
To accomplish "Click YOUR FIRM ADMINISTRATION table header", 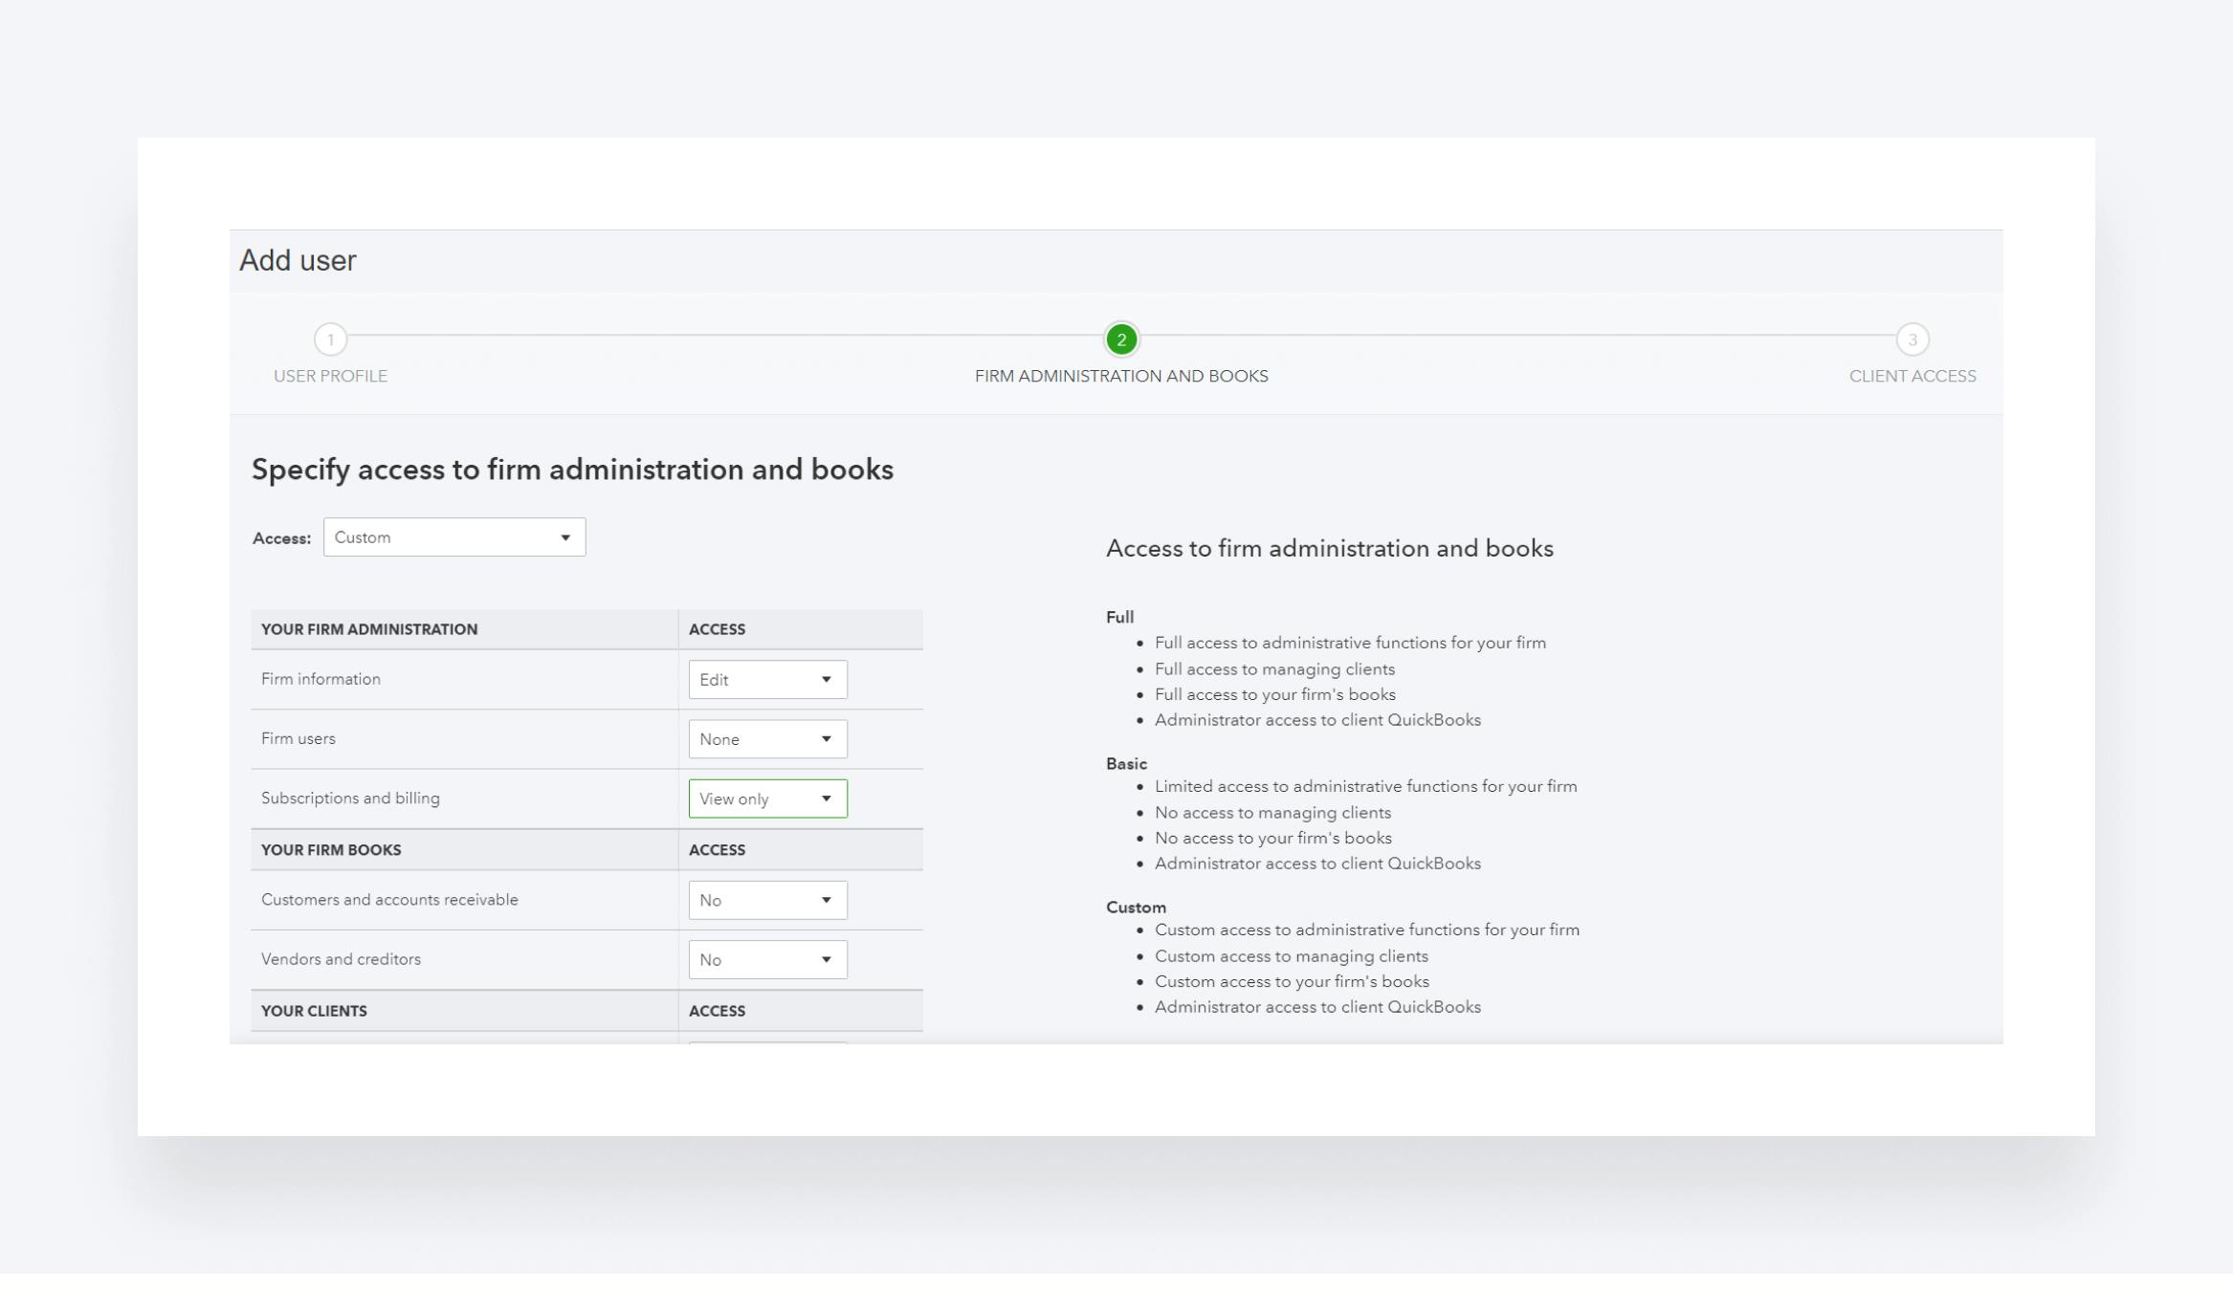I will coord(369,629).
